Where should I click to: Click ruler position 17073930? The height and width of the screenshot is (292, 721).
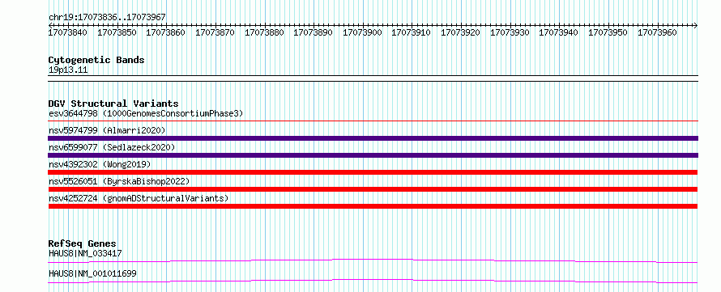coord(510,32)
